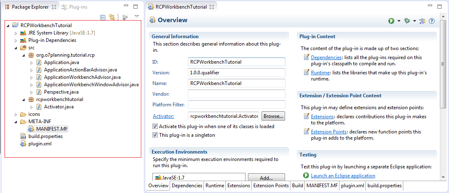Switch to Runtime editor tab
Image resolution: width=449 pixels, height=193 pixels.
(215, 186)
